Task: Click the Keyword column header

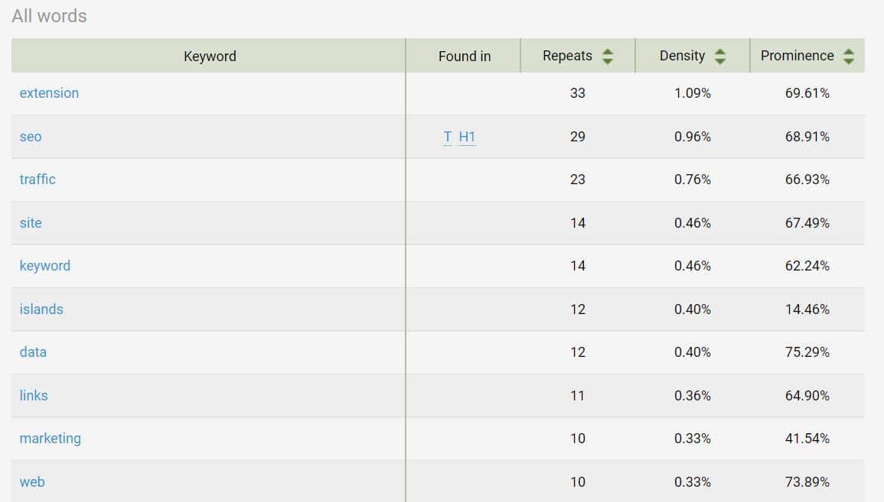Action: click(210, 57)
